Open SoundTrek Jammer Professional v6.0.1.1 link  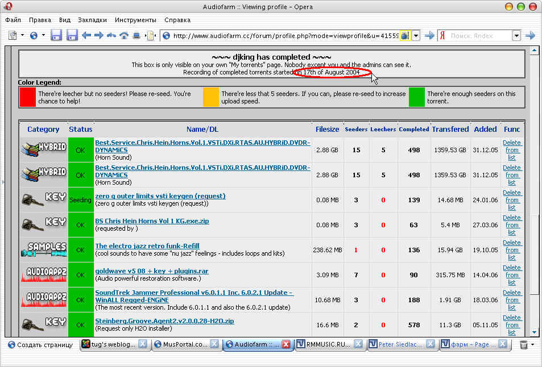tap(195, 296)
